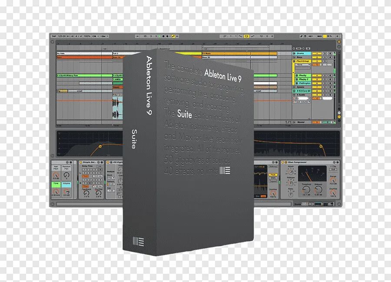Click the Previous Locator arrow
This screenshot has height=282, width=391.
pyautogui.click(x=294, y=48)
